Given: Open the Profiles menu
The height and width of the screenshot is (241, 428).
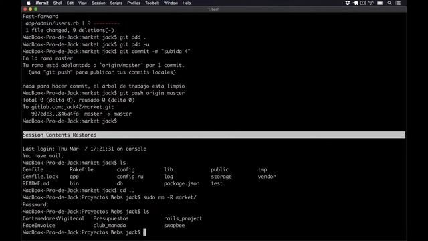Looking at the screenshot, I should click(134, 3).
